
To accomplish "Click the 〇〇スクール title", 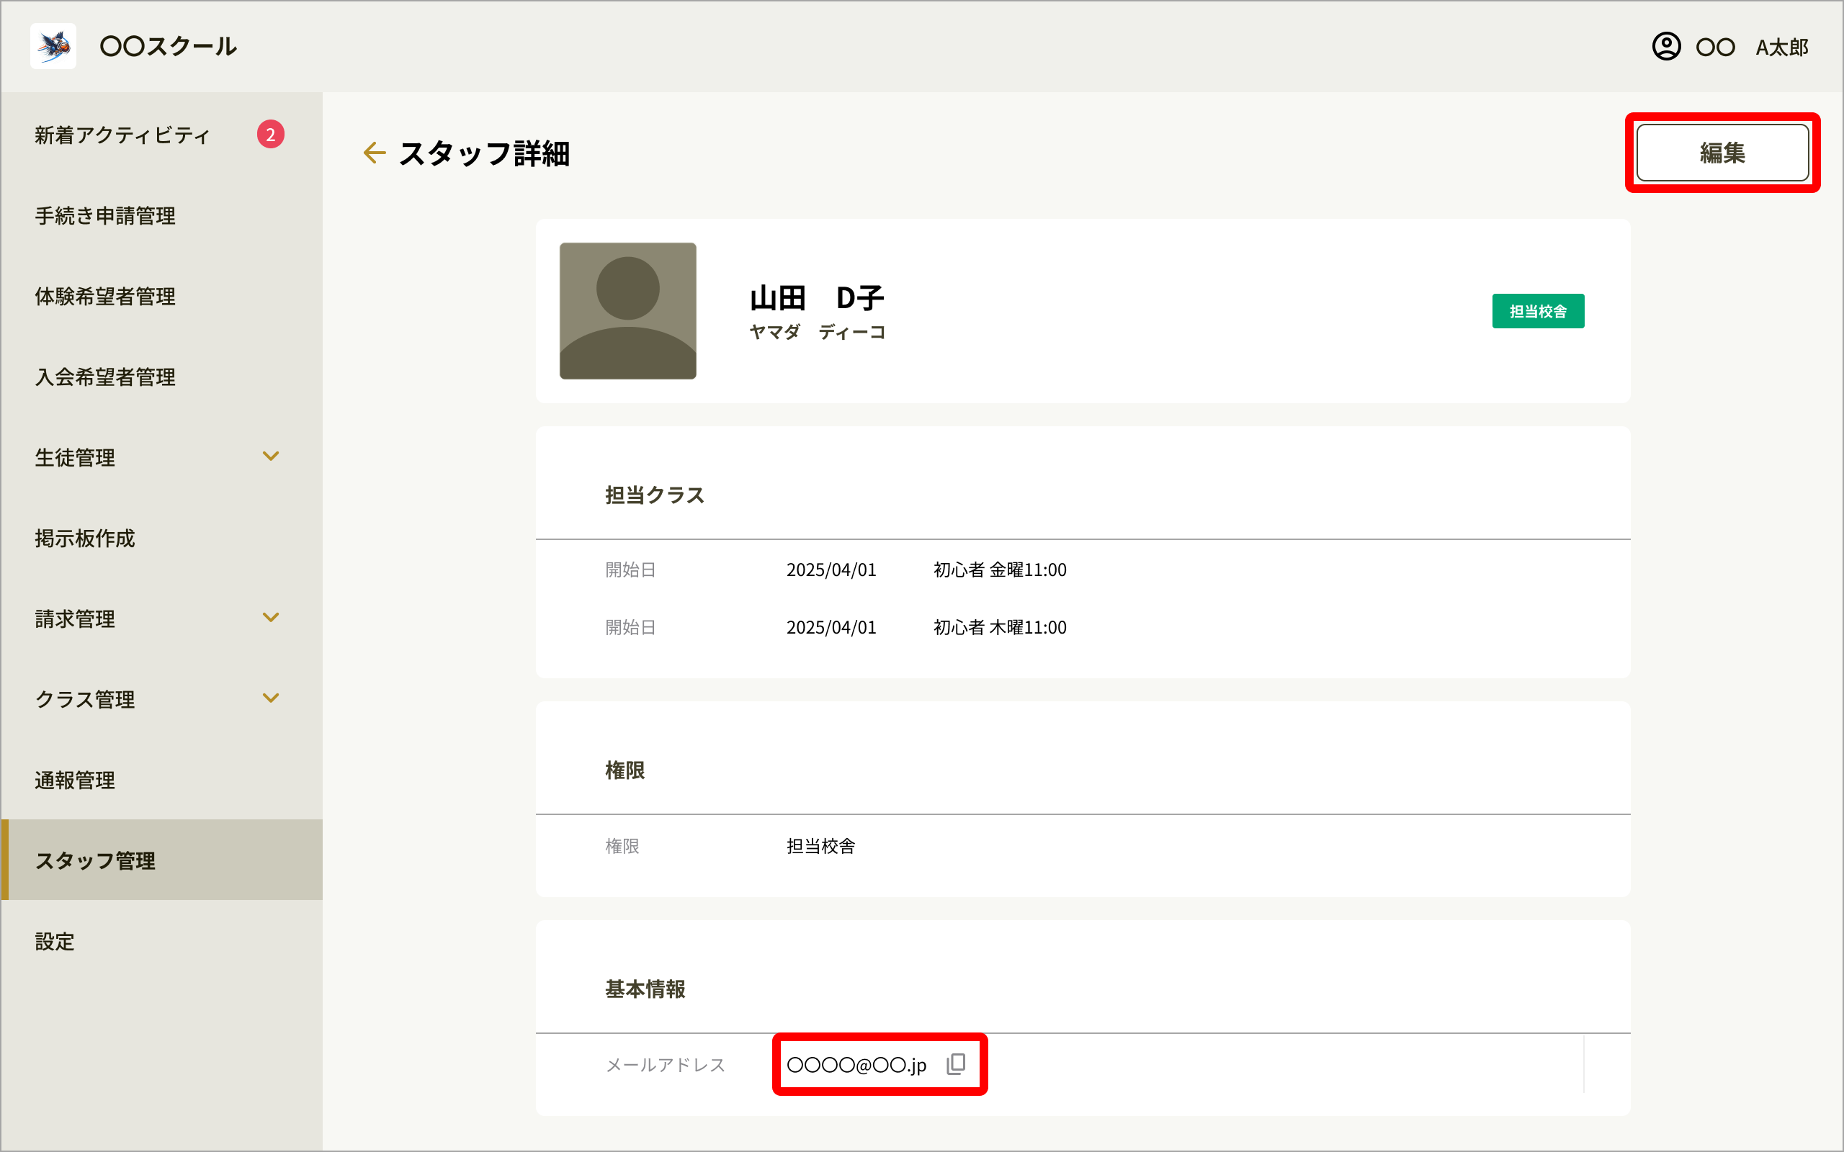I will tap(169, 47).
